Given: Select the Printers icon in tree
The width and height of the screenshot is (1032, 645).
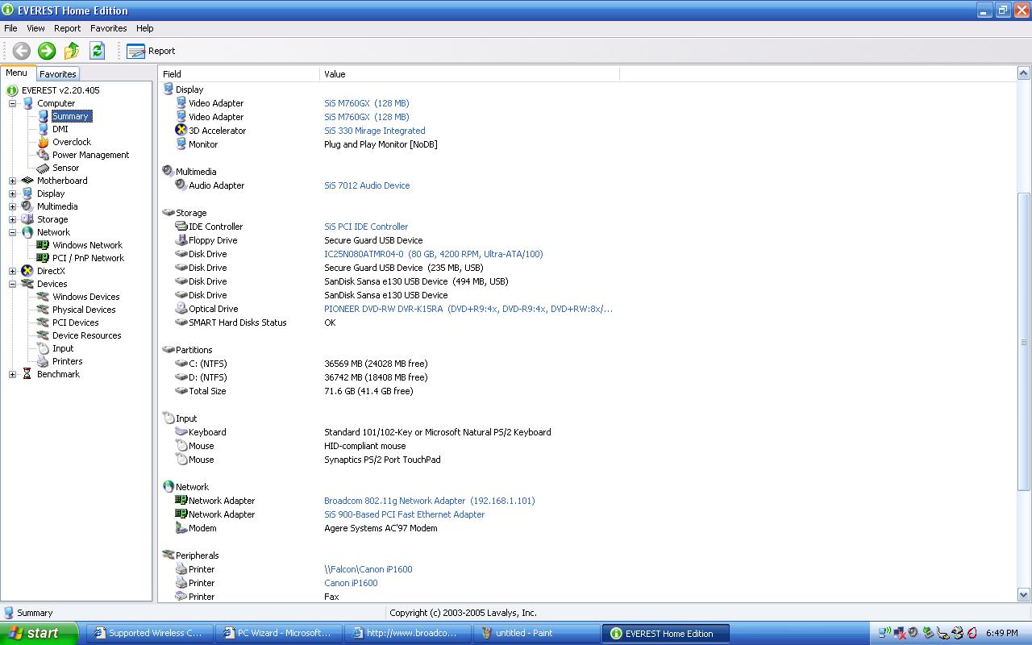Looking at the screenshot, I should (x=43, y=361).
